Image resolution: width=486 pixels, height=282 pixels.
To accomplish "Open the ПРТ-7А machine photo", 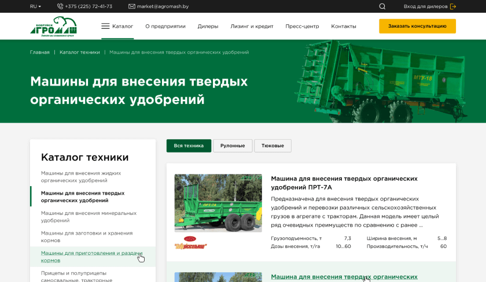I will tap(218, 203).
